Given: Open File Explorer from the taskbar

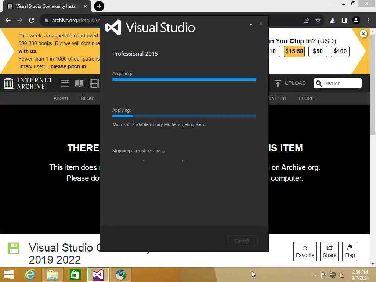Looking at the screenshot, I should pos(52,275).
